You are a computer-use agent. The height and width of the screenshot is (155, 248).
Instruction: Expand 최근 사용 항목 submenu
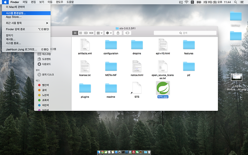(26, 23)
